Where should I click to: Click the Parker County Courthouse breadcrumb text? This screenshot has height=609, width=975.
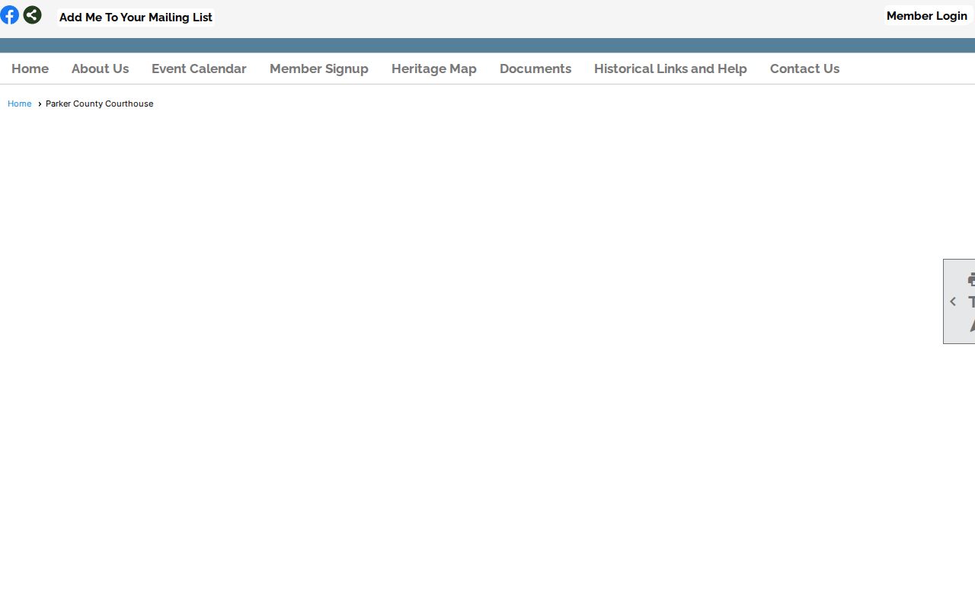tap(99, 104)
